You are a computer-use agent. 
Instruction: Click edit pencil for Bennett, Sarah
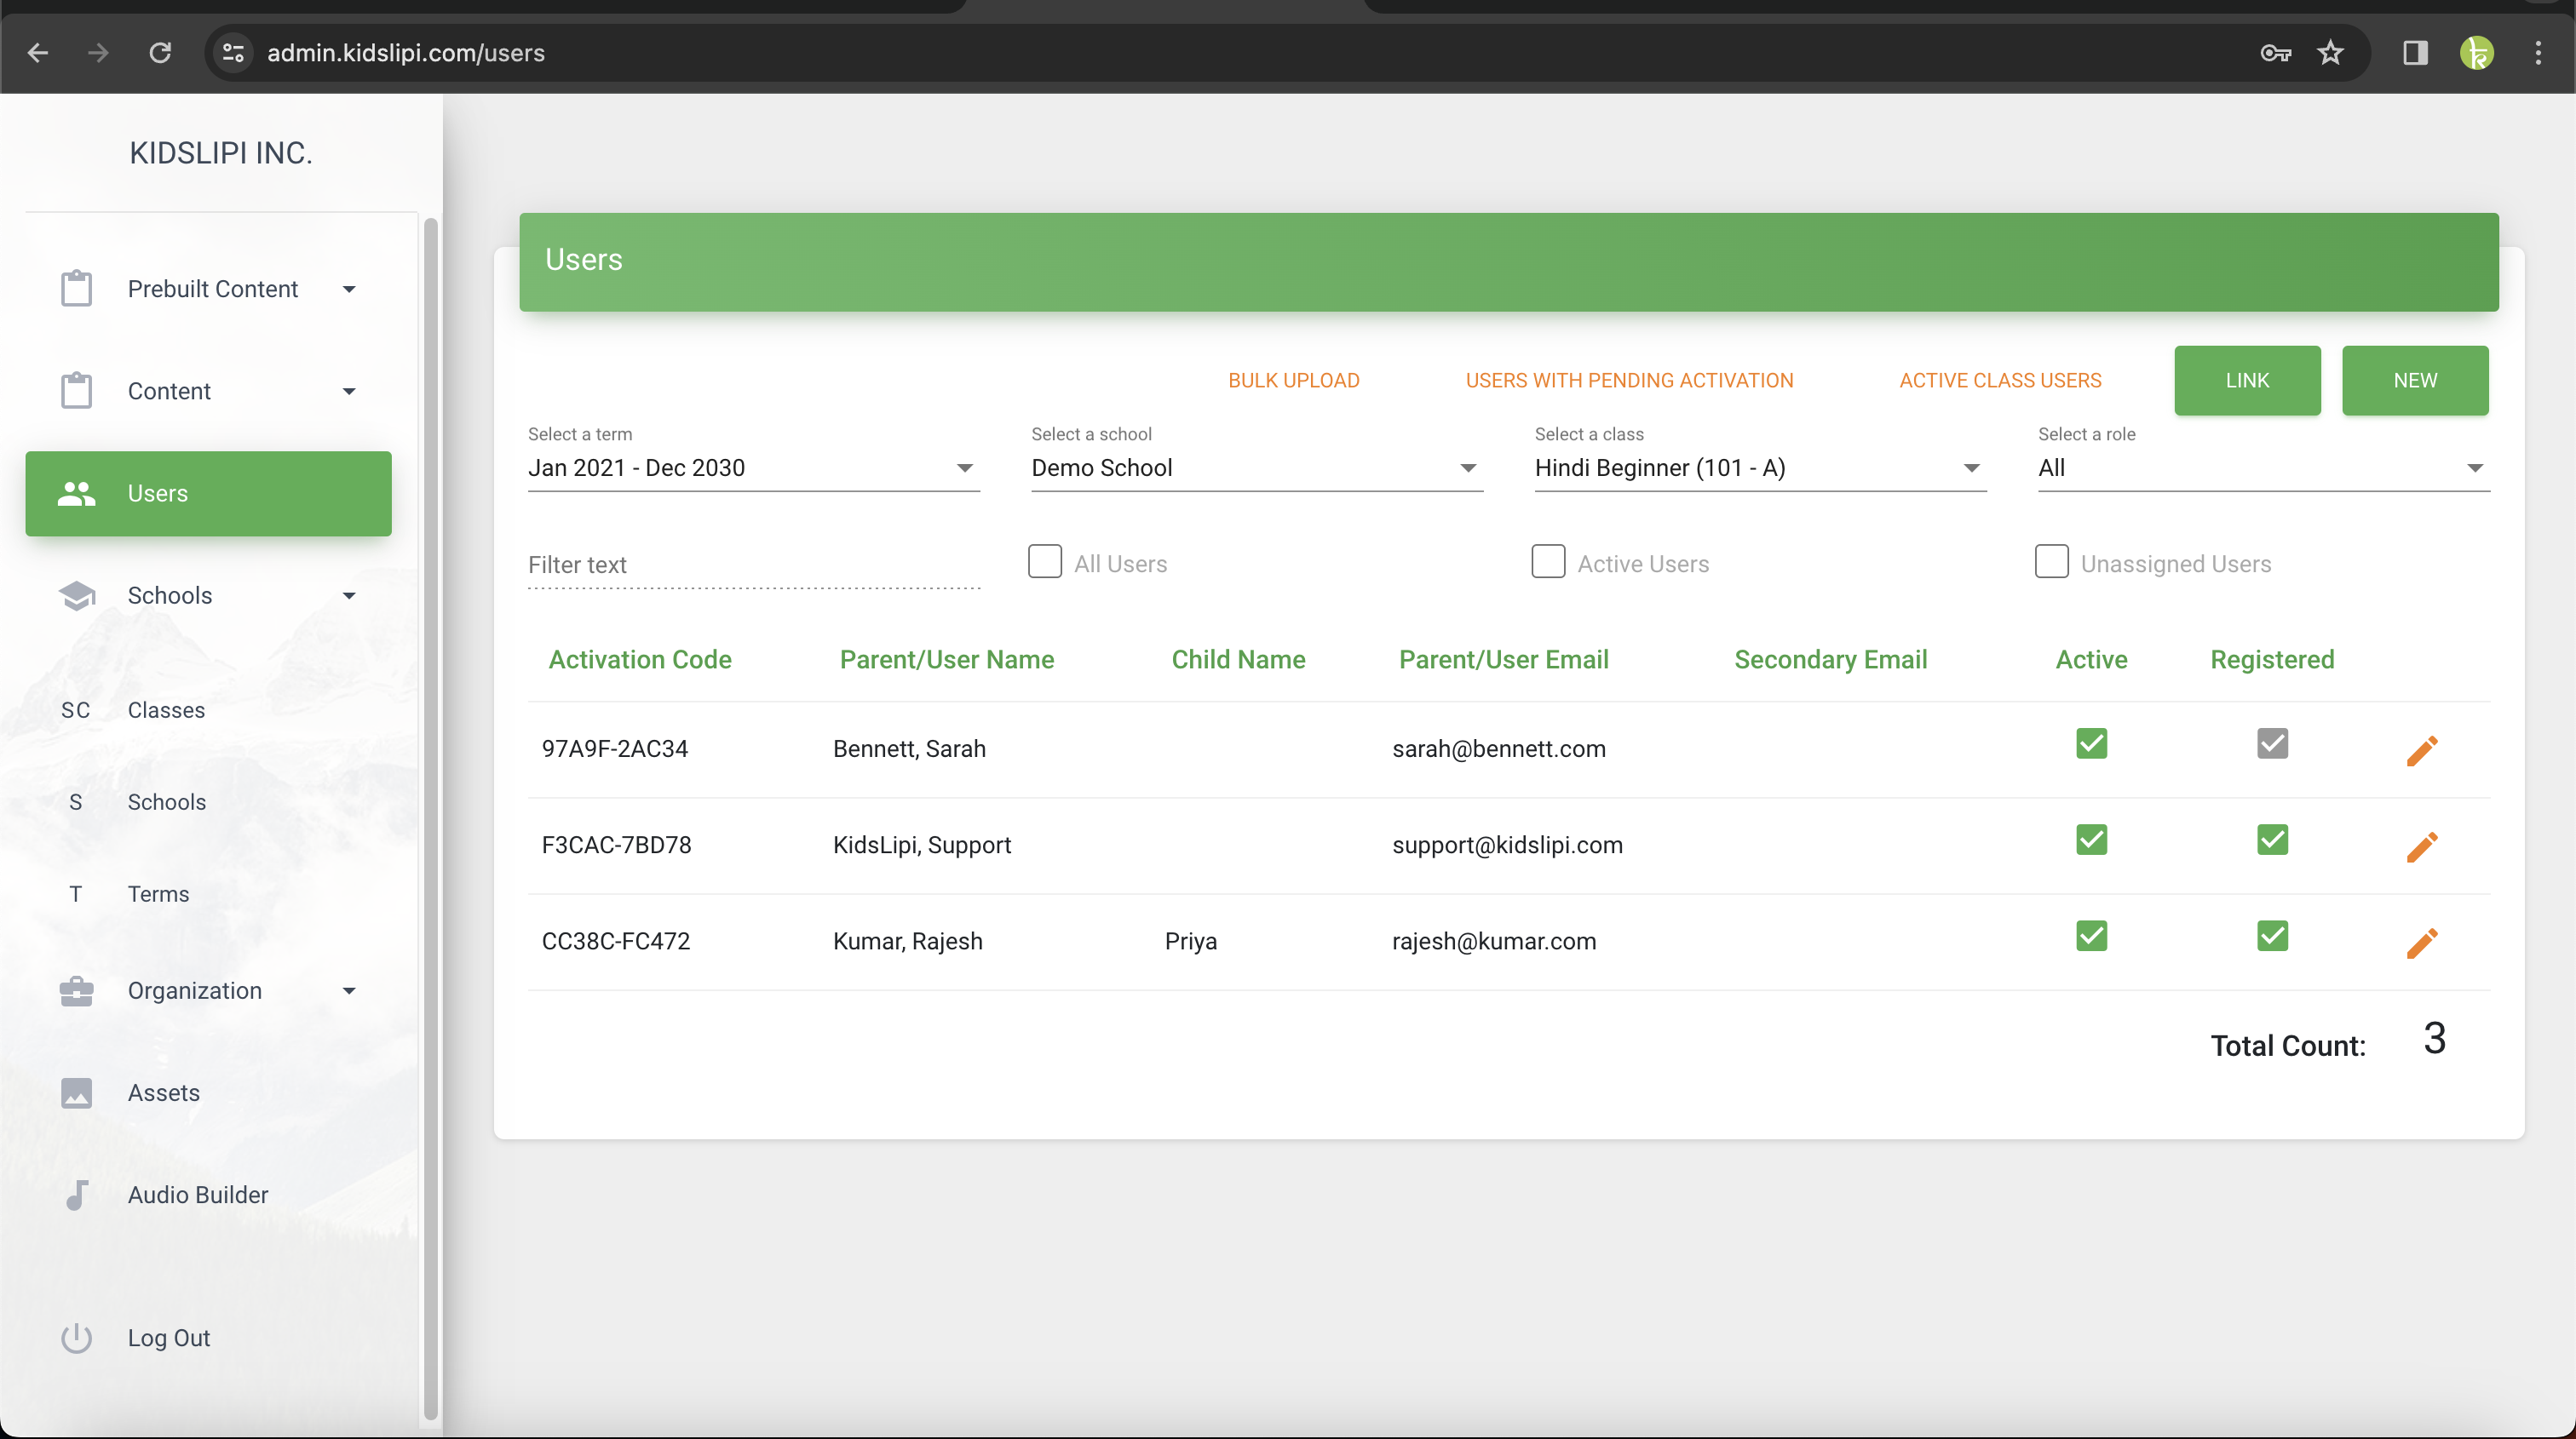(x=2421, y=750)
